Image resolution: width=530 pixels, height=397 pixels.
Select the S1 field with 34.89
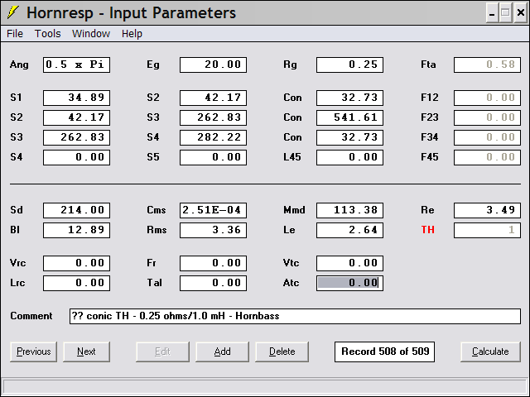[x=76, y=98]
